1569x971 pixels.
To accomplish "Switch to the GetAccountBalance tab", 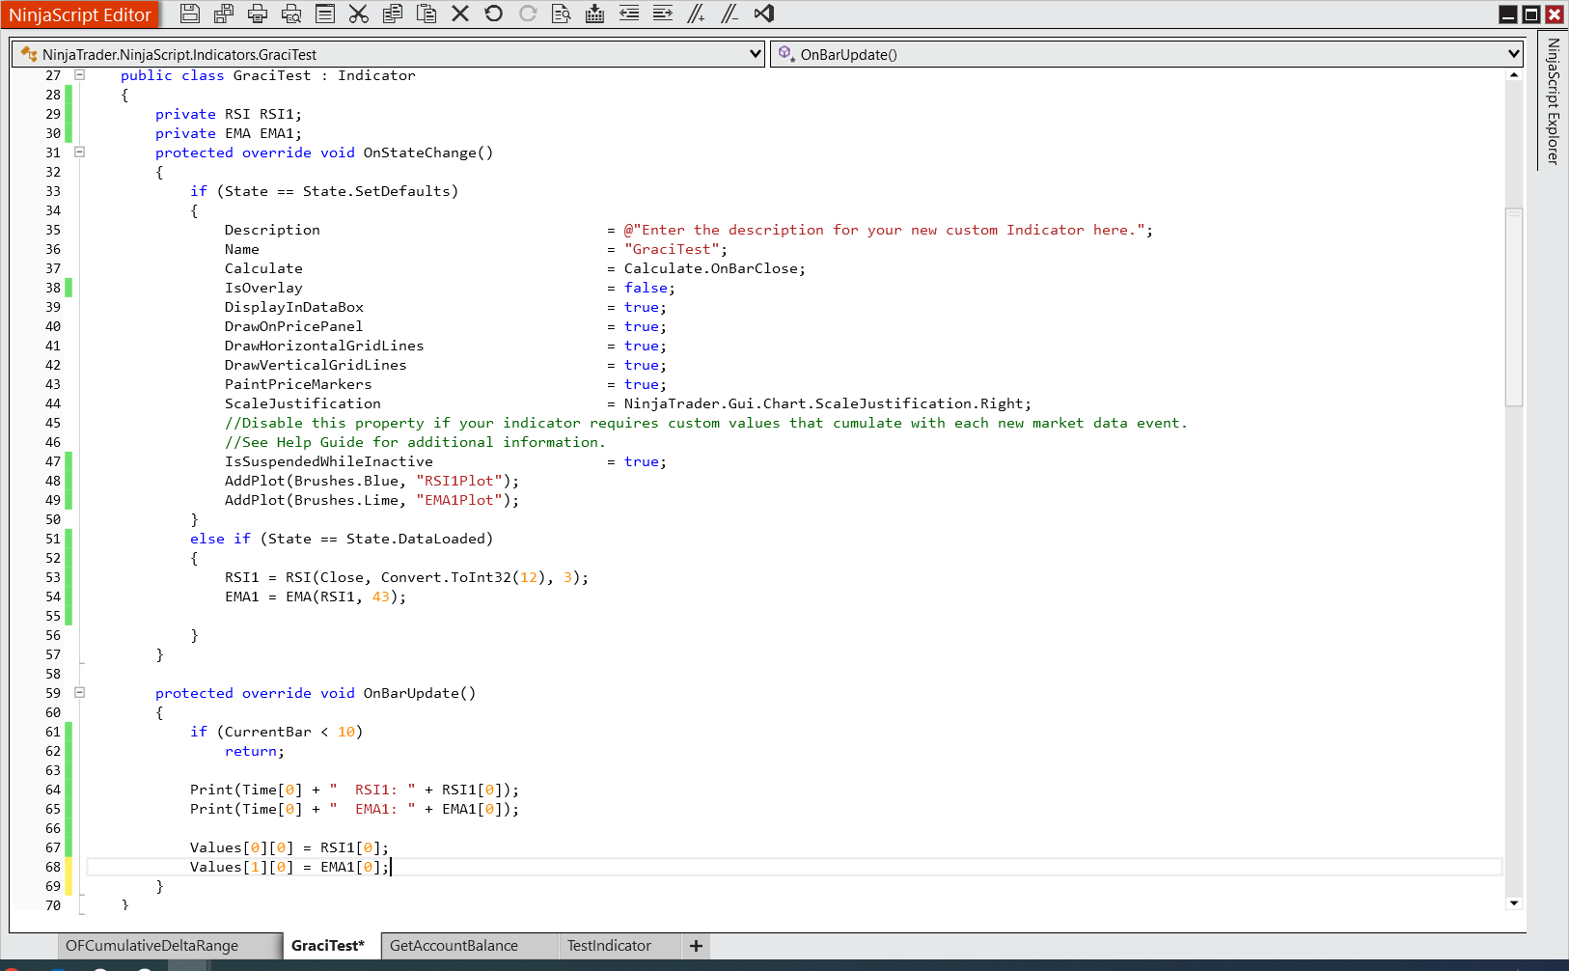I will tap(454, 946).
